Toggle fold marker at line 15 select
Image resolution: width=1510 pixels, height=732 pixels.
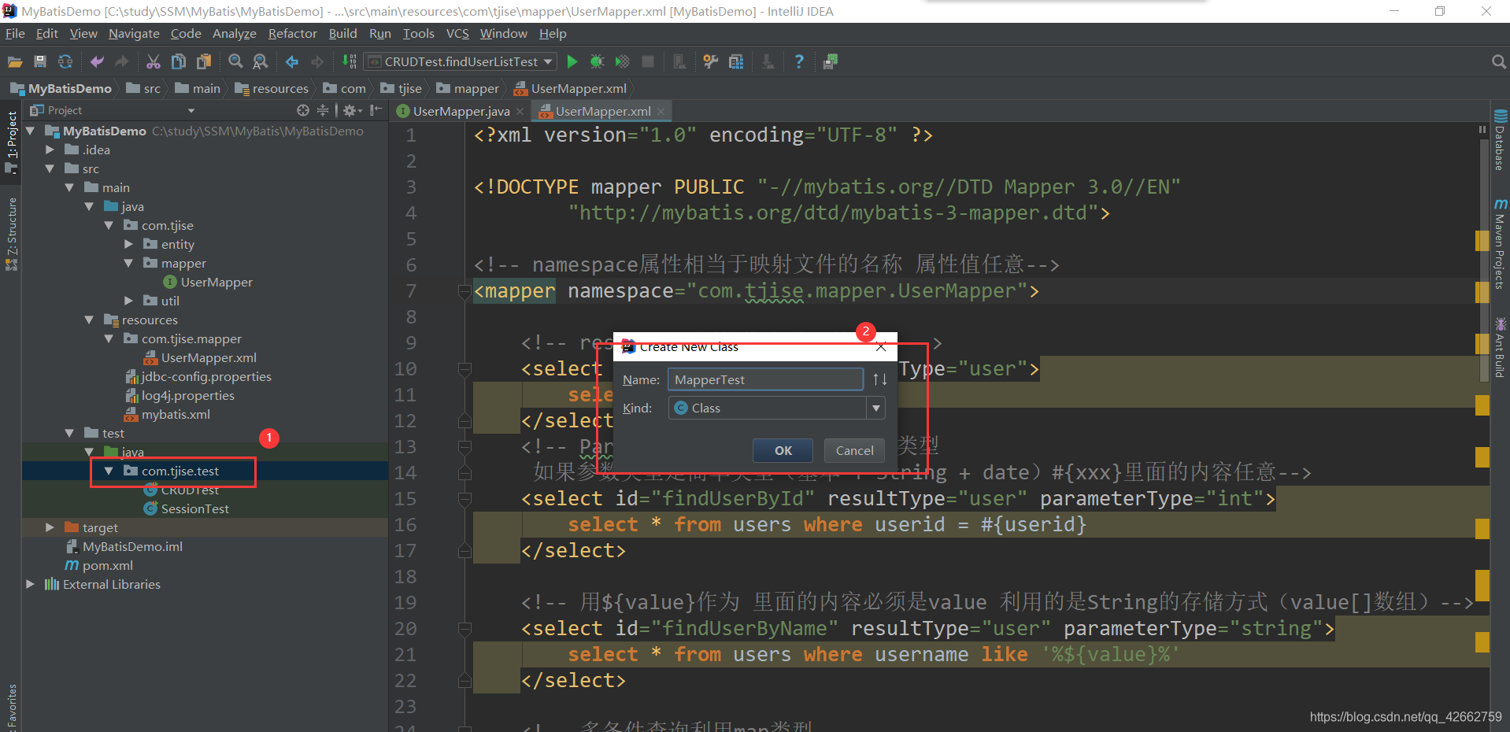tap(464, 499)
